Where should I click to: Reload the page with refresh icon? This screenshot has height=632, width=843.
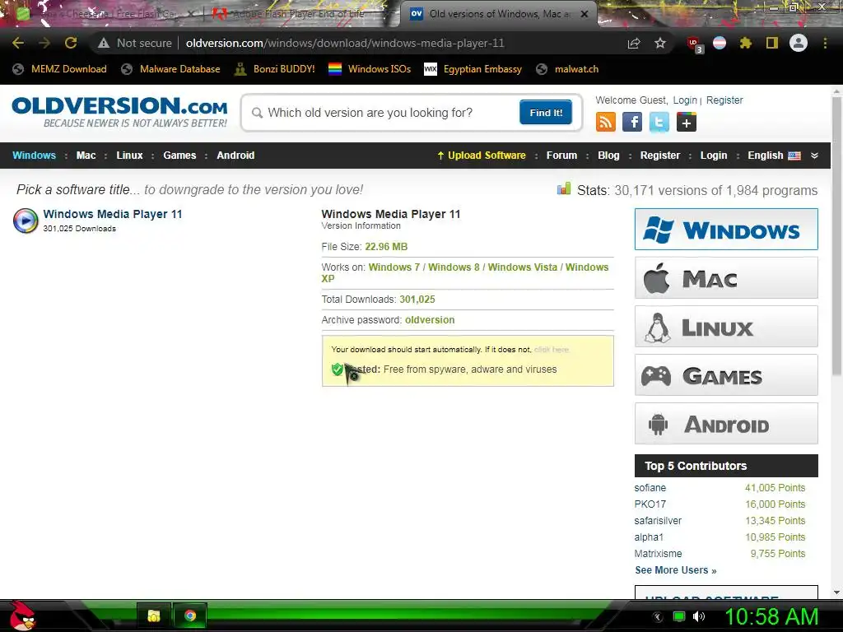(71, 43)
